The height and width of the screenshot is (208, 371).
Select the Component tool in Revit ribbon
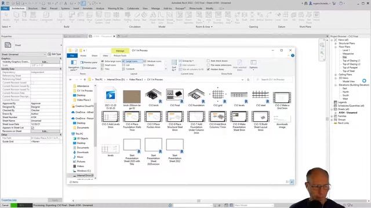[x=46, y=17]
